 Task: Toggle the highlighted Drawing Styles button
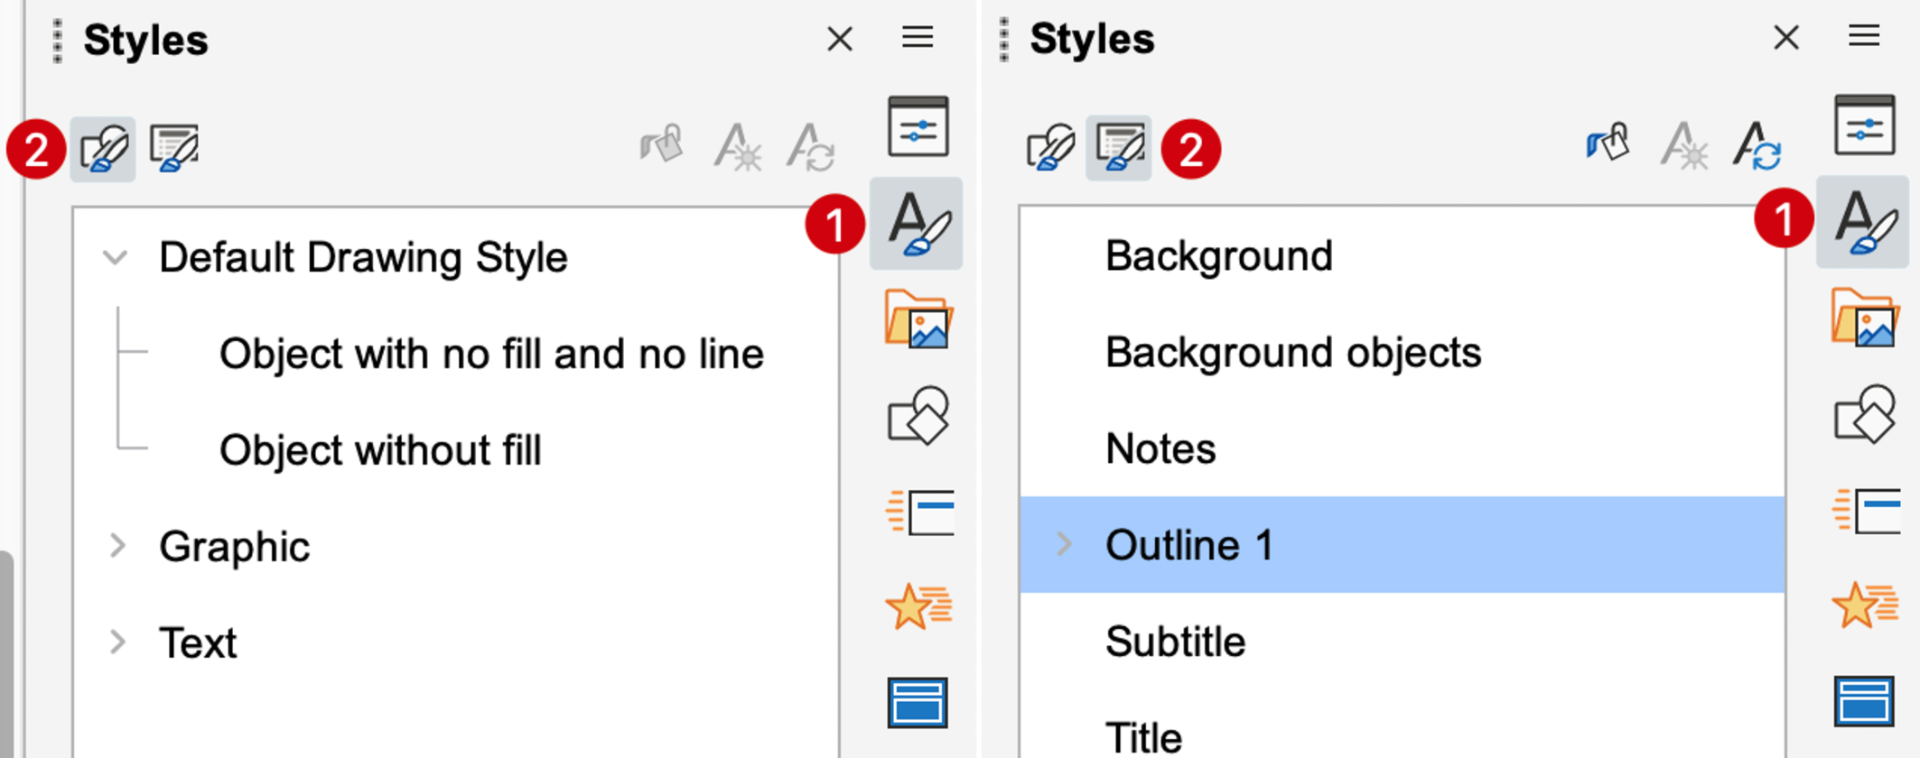[x=103, y=149]
